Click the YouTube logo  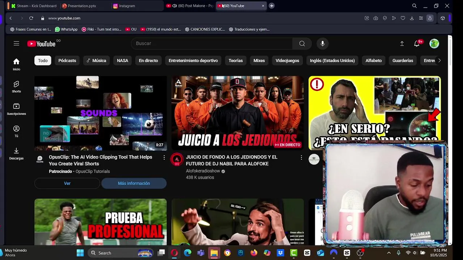[41, 44]
